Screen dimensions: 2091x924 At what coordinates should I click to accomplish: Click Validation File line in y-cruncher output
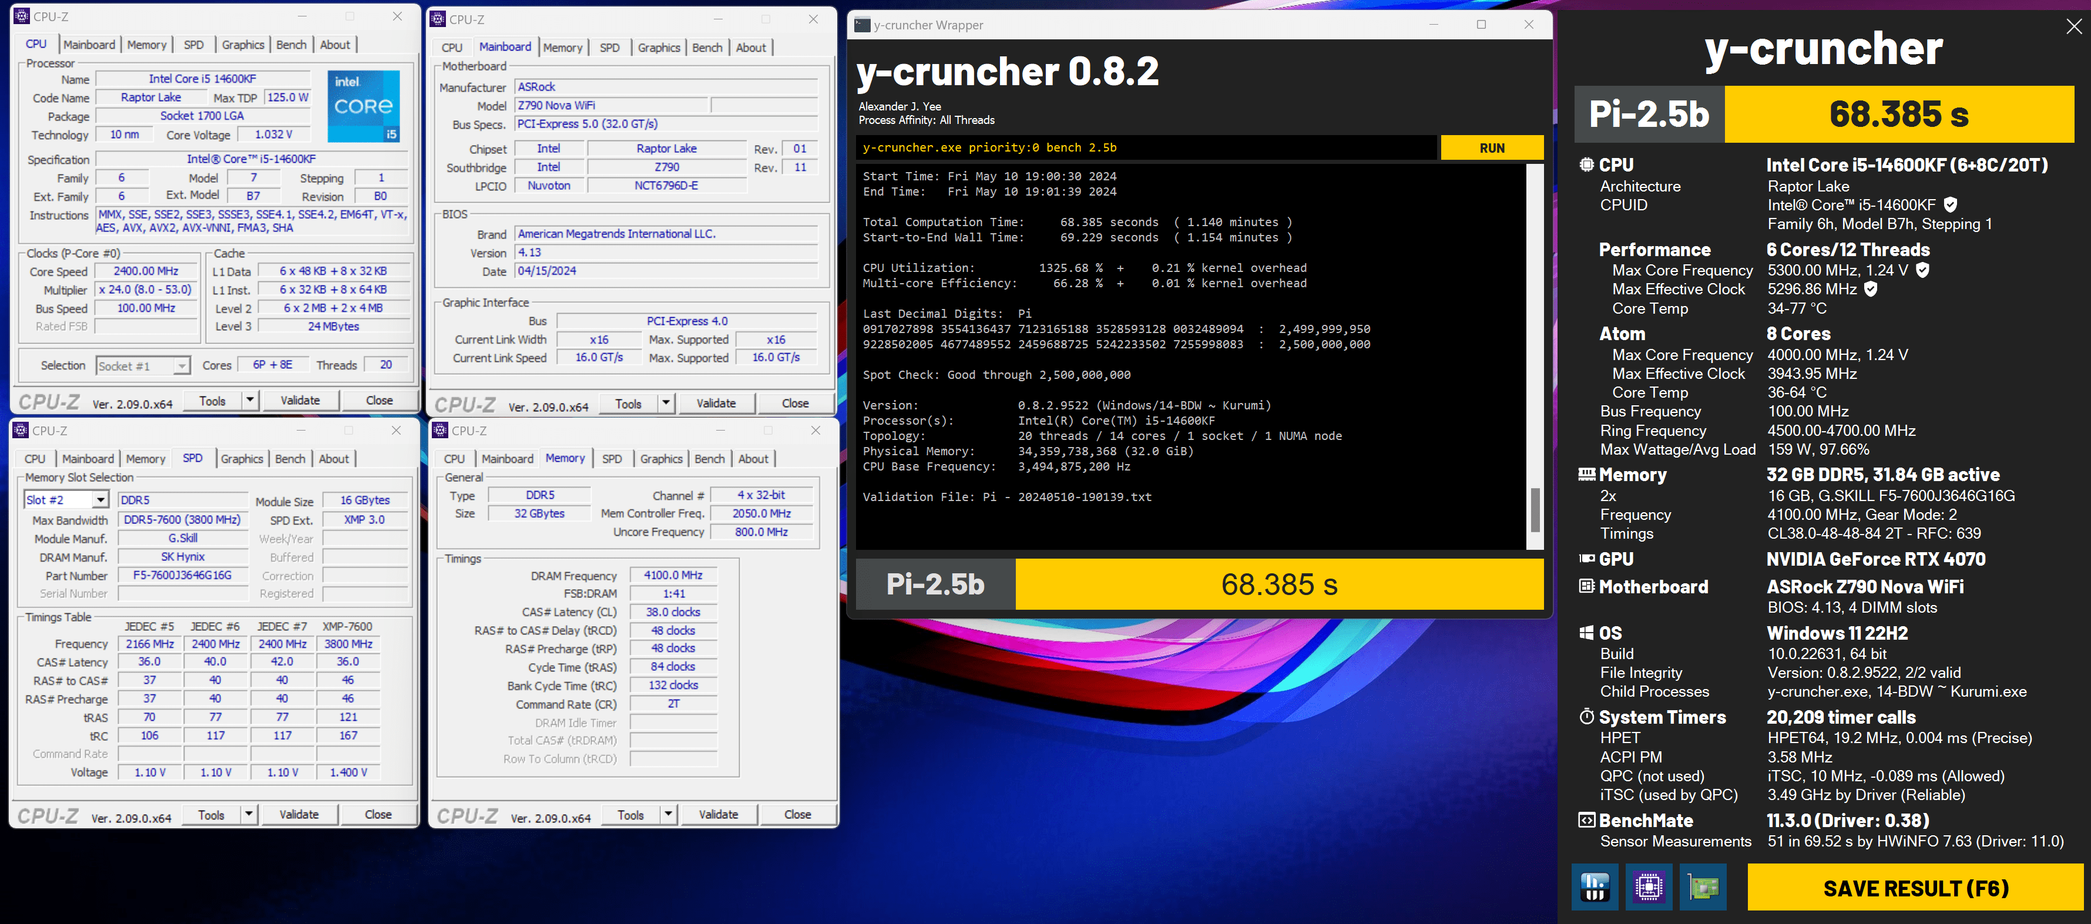tap(1006, 496)
